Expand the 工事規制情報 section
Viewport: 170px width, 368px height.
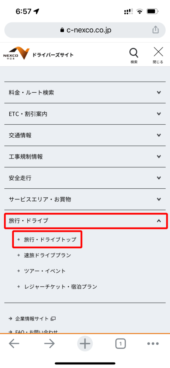pyautogui.click(x=85, y=157)
